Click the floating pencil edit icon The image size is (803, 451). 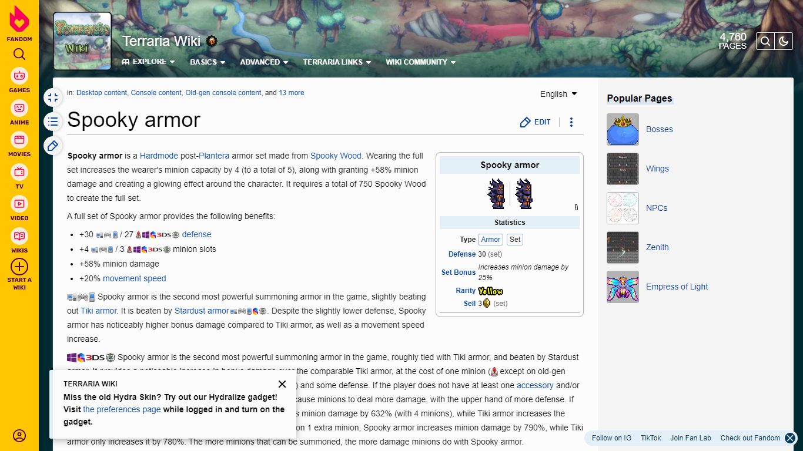point(53,146)
